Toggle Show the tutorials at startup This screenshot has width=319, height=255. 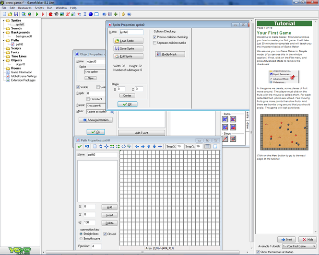(x=258, y=252)
